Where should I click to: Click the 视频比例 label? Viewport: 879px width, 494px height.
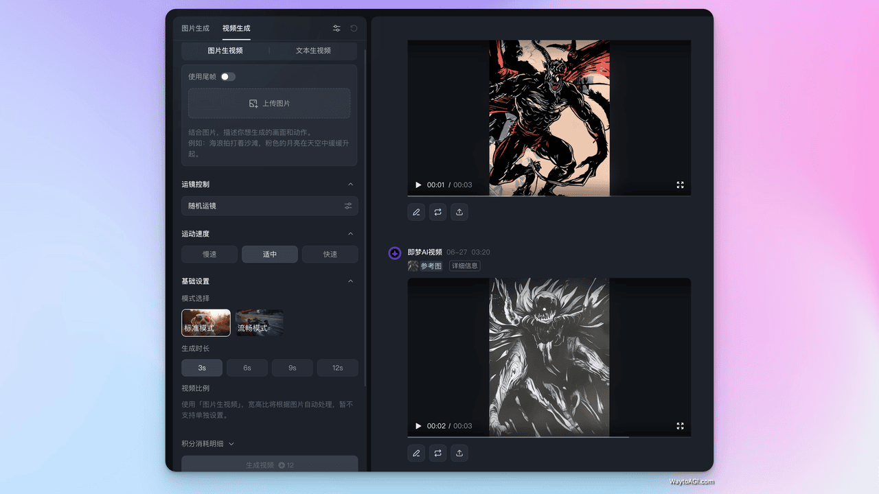(196, 388)
